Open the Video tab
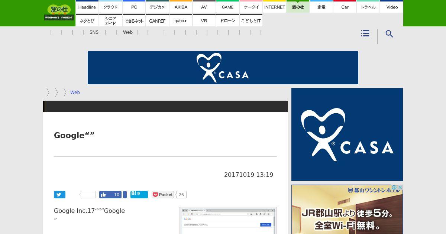 pos(392,7)
